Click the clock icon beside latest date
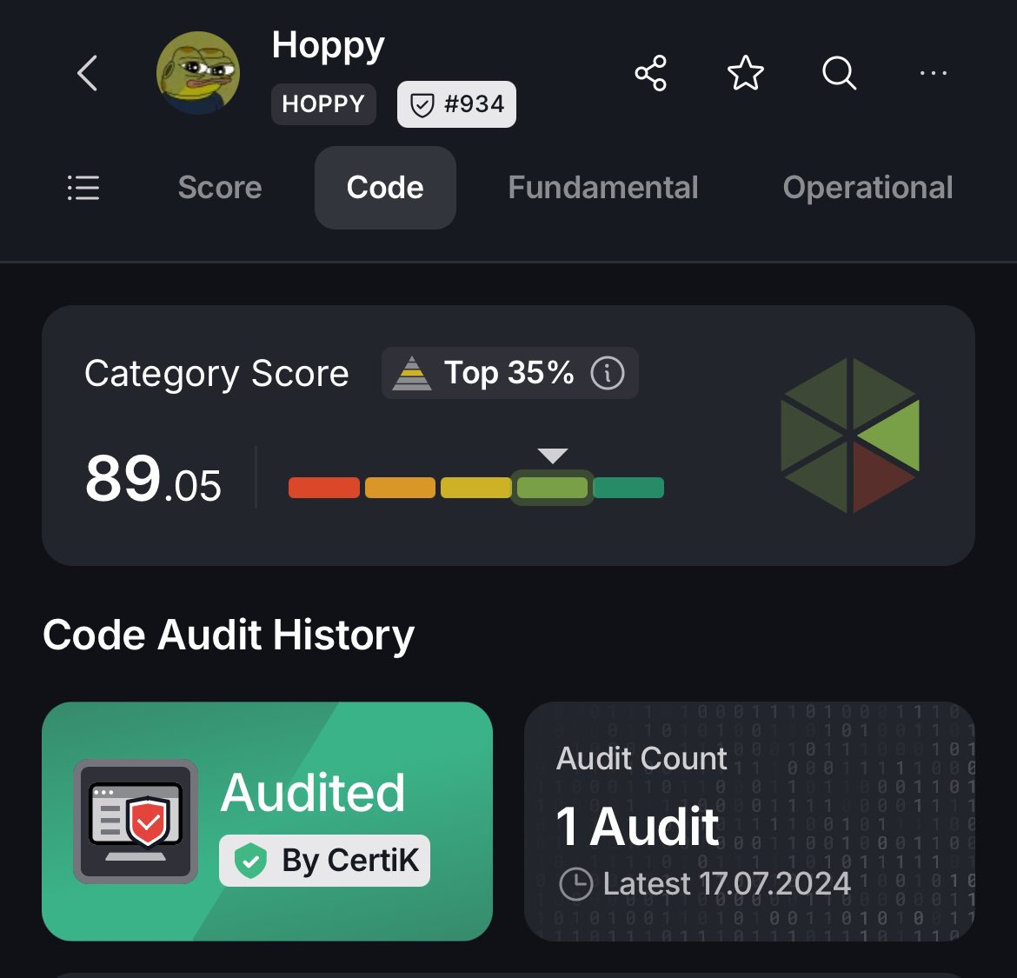The width and height of the screenshot is (1017, 978). click(x=576, y=884)
